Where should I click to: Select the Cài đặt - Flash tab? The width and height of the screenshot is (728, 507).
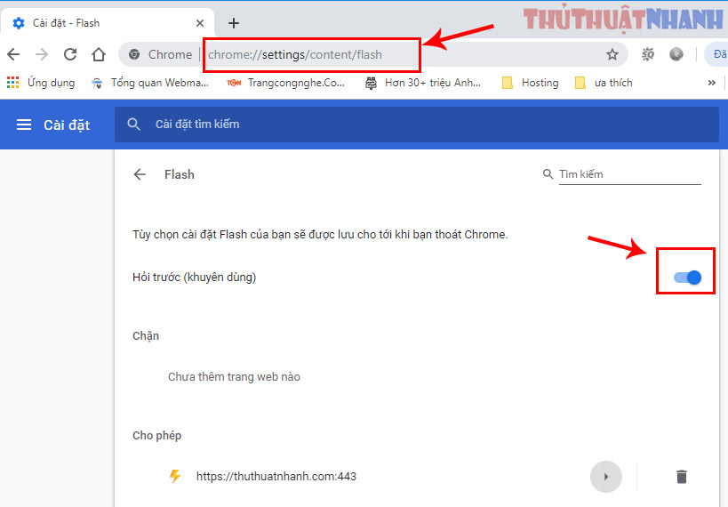coord(108,23)
